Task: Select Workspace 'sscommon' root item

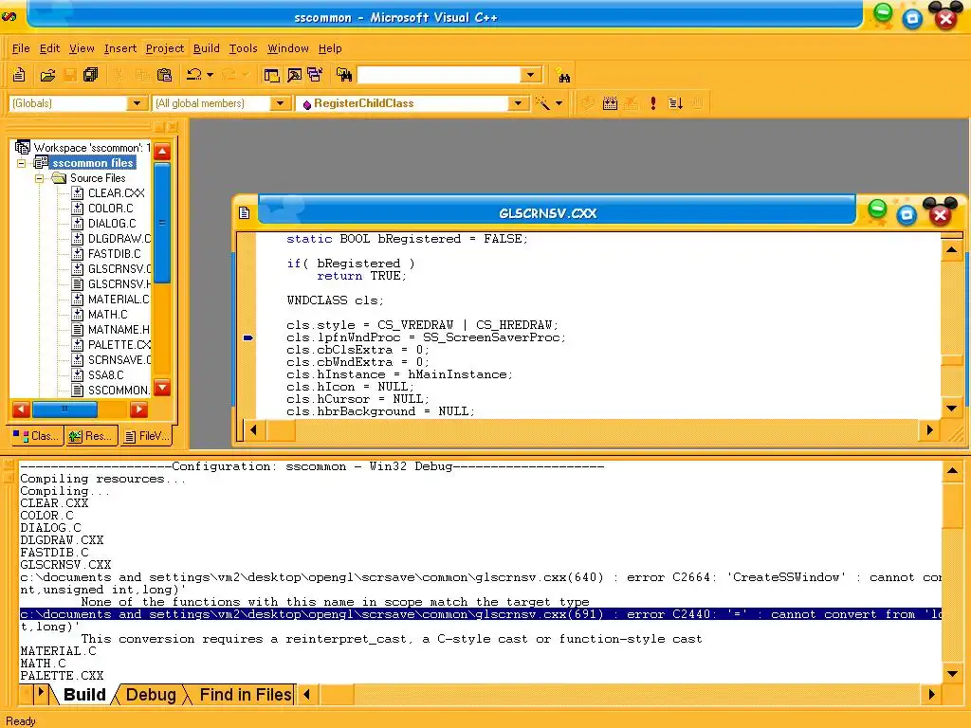Action: coord(92,147)
